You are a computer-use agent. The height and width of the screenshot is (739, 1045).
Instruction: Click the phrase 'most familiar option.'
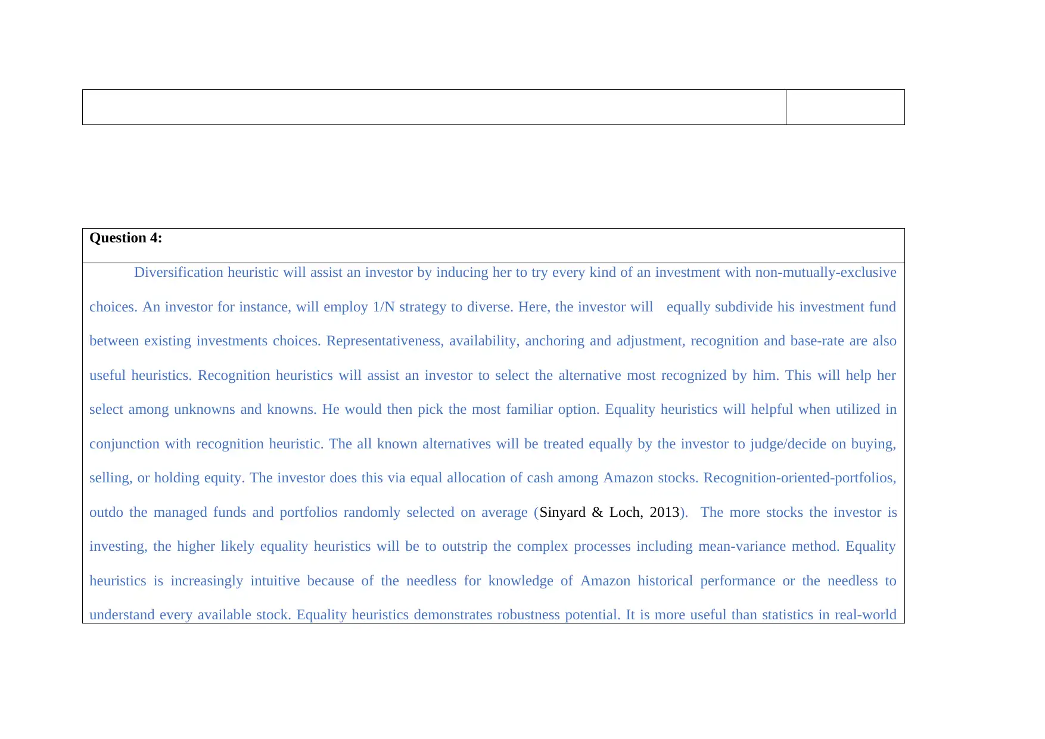[536, 410]
